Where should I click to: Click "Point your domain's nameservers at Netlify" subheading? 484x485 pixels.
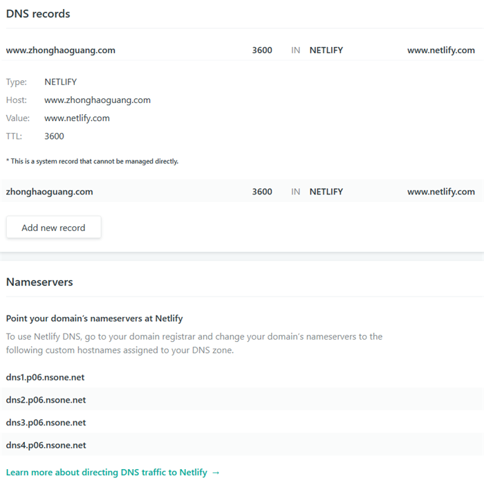coord(94,319)
